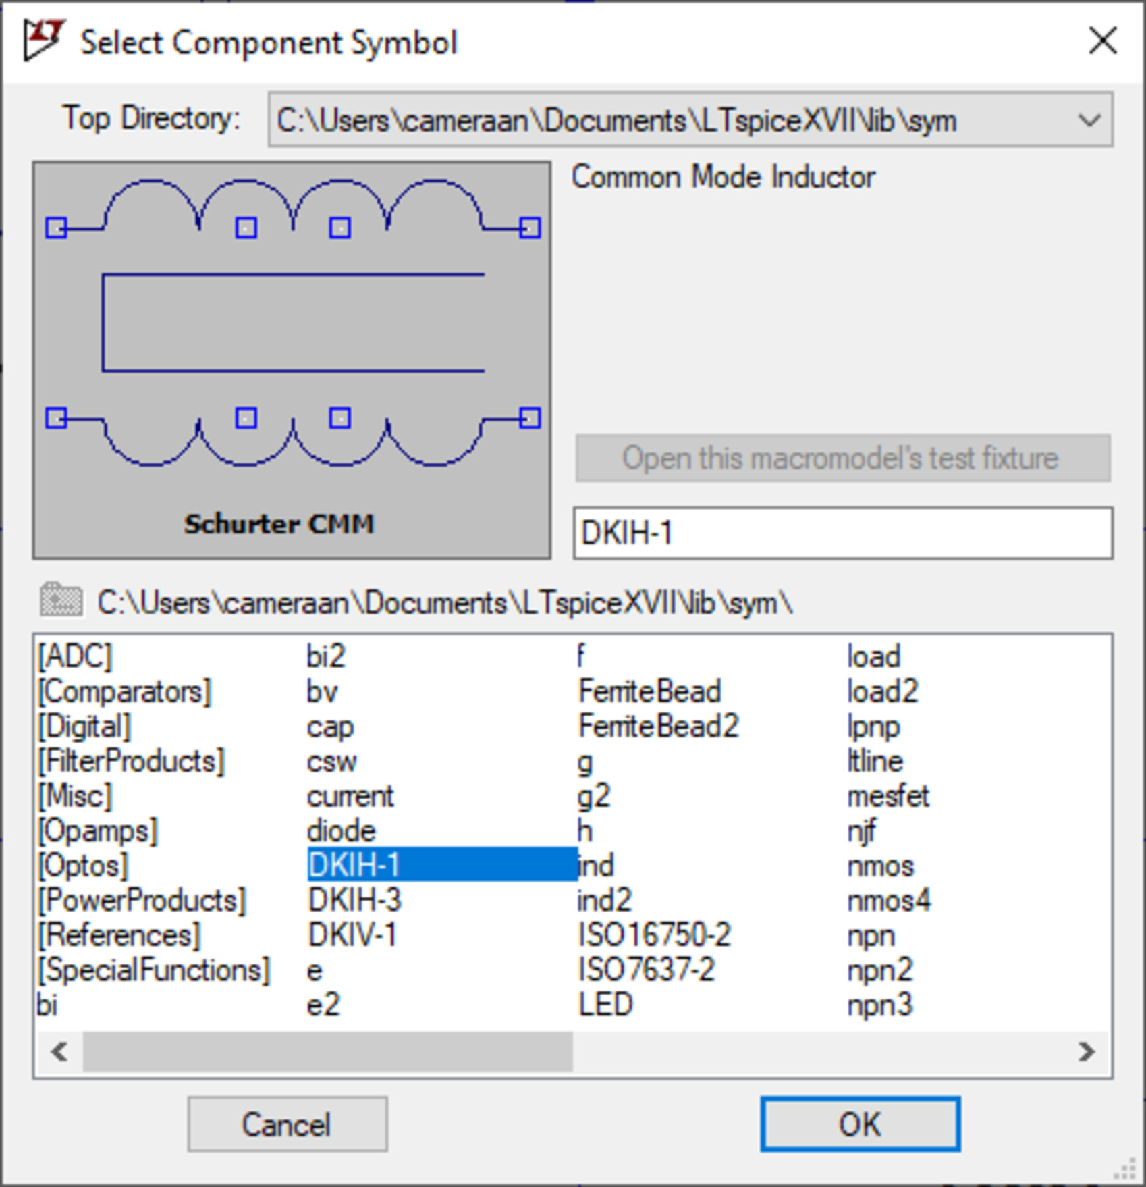Select the DKIV-1 symbol
This screenshot has height=1187, width=1146.
[352, 936]
